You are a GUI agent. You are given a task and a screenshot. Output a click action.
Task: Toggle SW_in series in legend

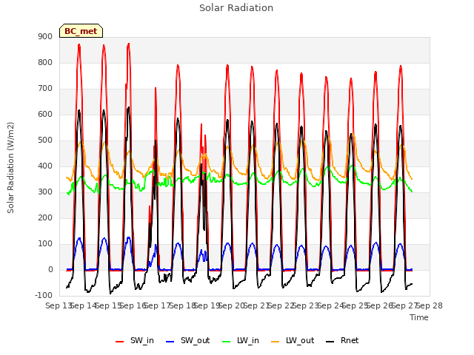click(135, 340)
